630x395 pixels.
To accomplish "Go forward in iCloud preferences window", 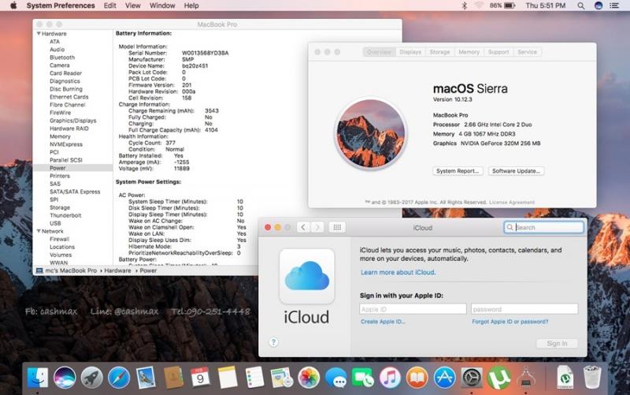I will [317, 227].
